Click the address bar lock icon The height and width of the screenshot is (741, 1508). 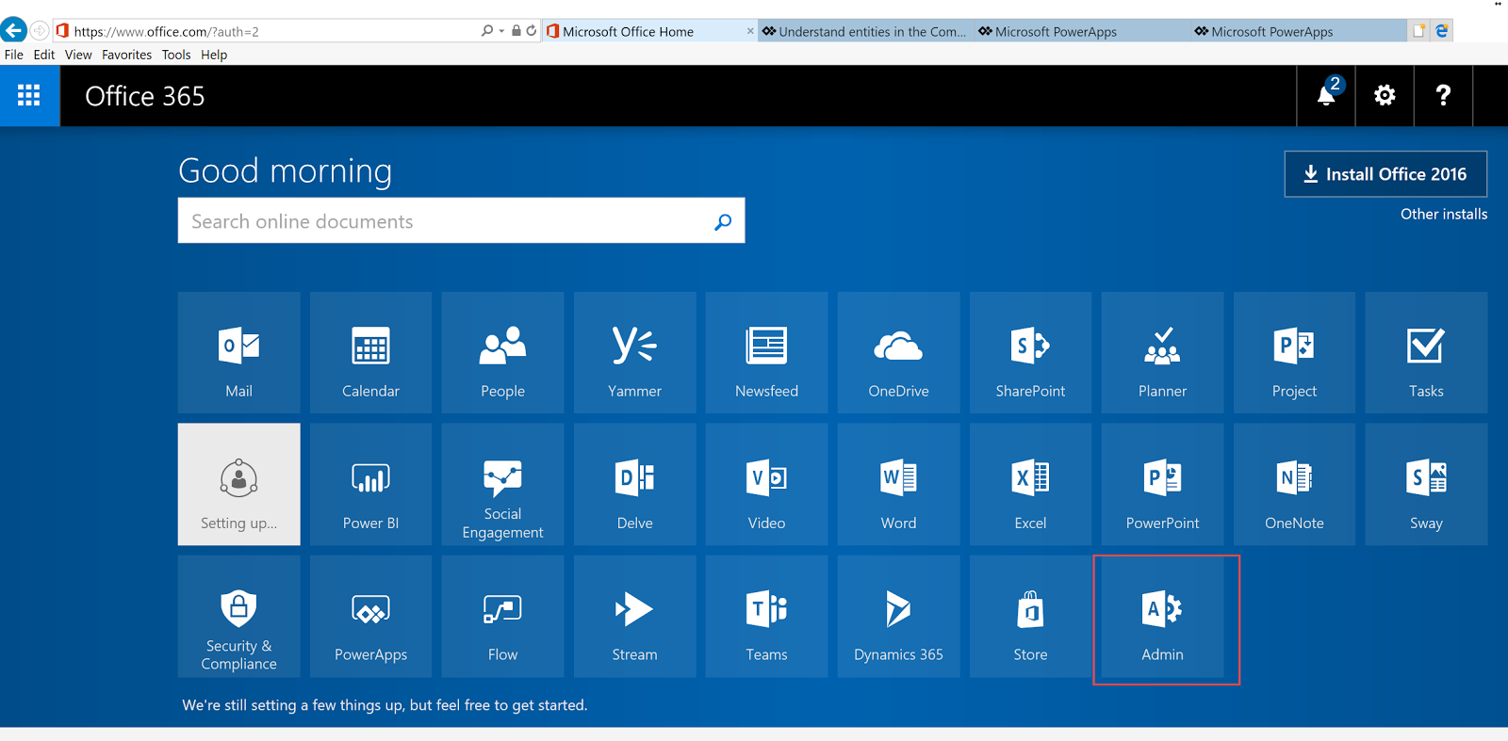pyautogui.click(x=516, y=31)
